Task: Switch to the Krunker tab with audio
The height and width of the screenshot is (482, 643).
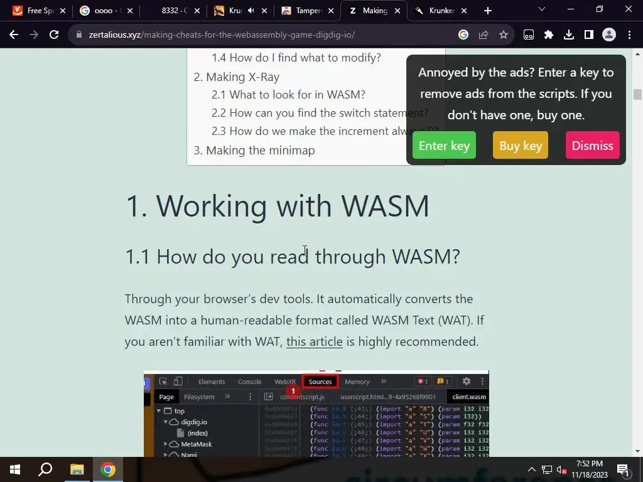Action: tap(235, 11)
